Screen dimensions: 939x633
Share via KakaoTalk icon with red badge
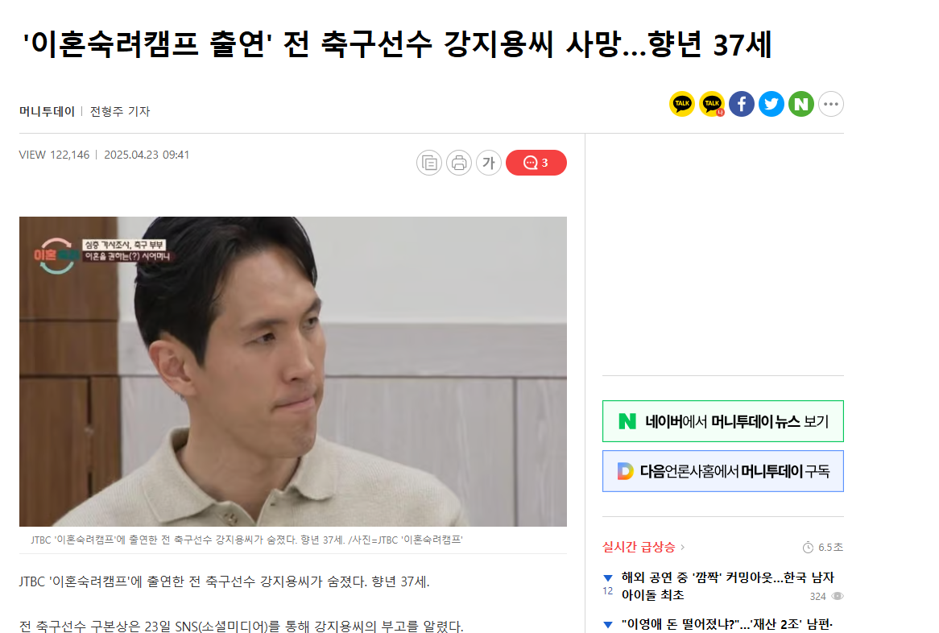(x=711, y=104)
